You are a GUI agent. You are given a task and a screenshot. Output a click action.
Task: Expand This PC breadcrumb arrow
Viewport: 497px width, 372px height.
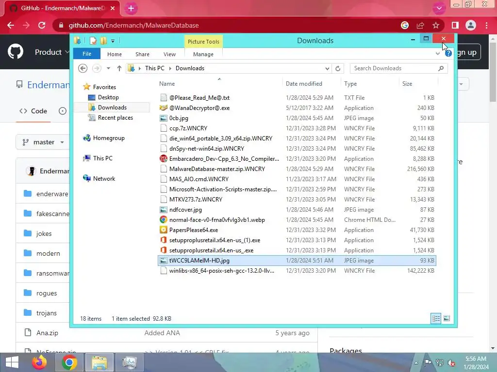click(x=170, y=68)
